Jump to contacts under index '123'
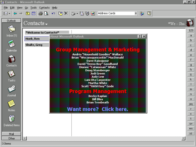Viewport: 196px width, 147px height. pos(191,30)
